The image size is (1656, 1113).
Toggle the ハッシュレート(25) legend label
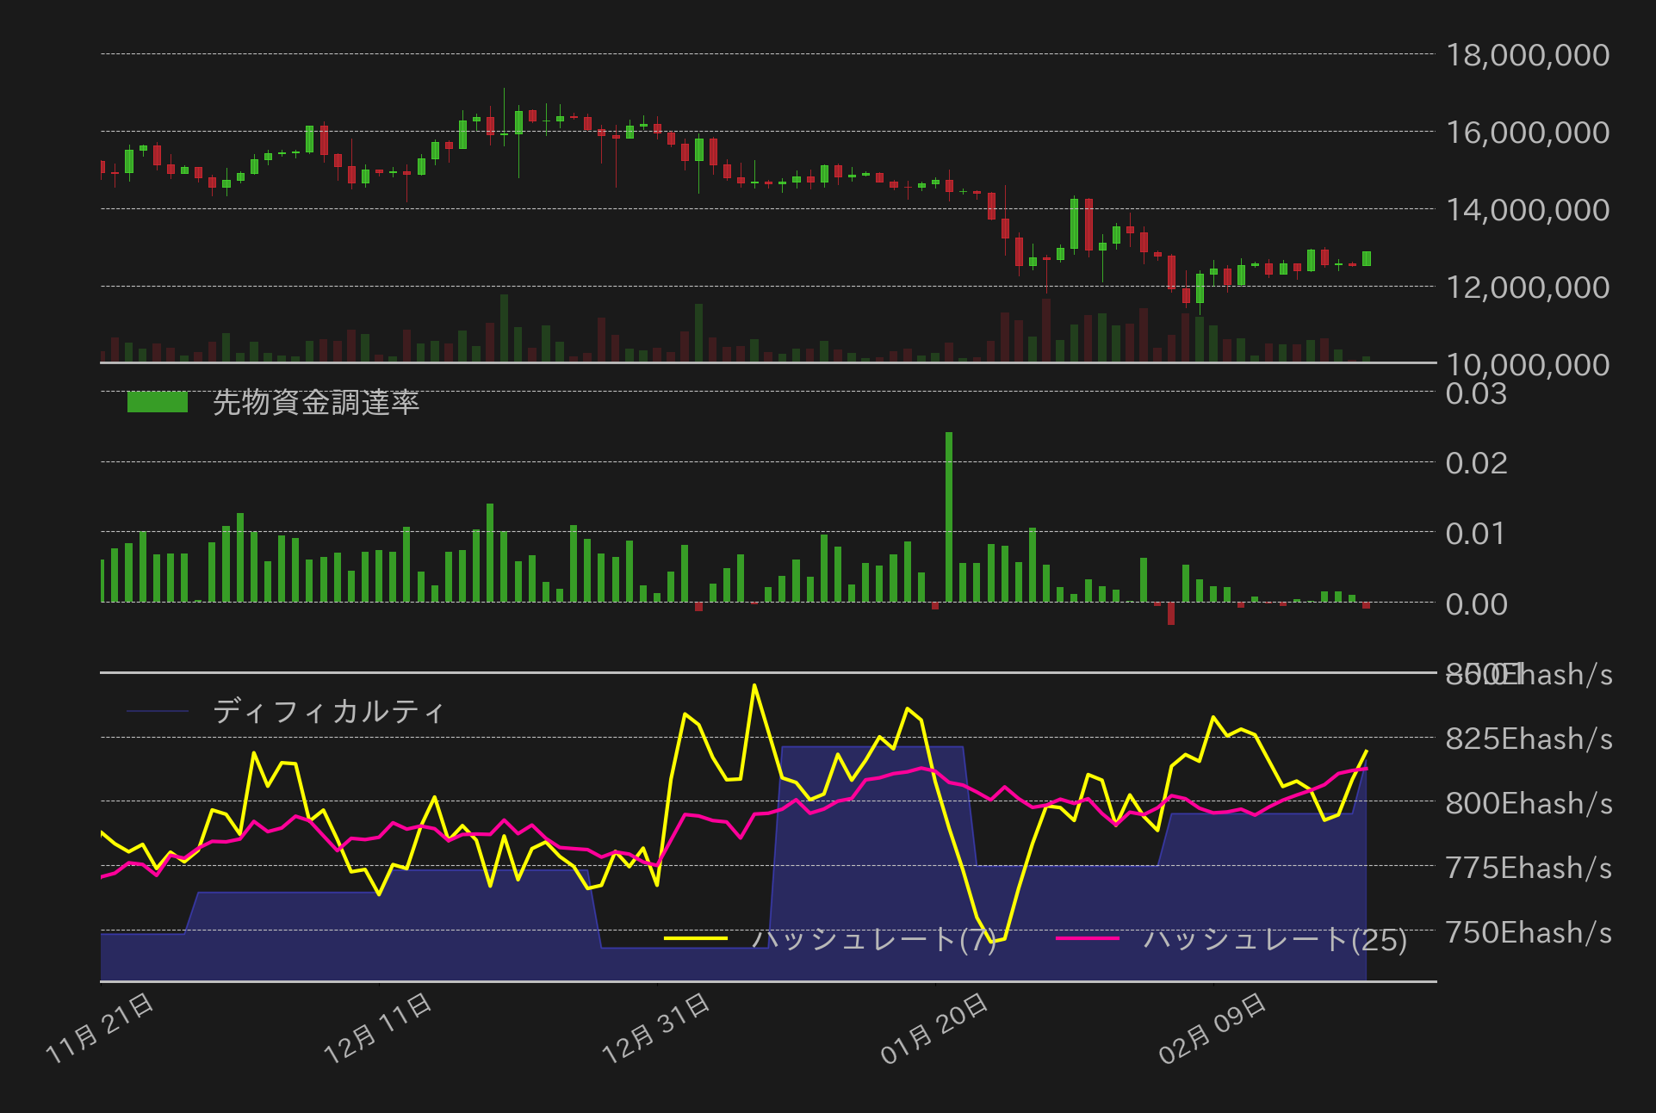1275,938
